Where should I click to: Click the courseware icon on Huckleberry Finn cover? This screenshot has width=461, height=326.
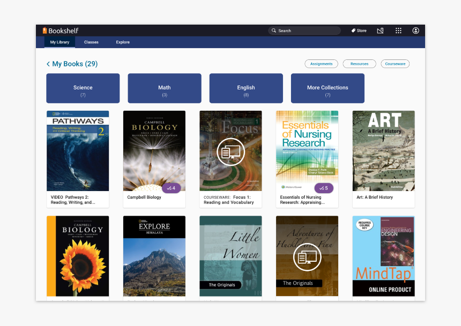pos(307,257)
